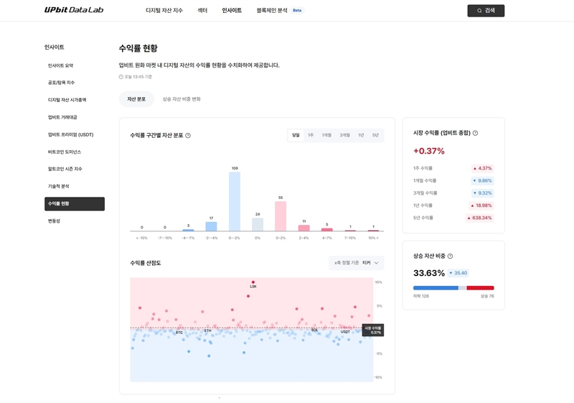574x403 pixels.
Task: Click the LSK dot in scatter plot
Action: (x=253, y=282)
